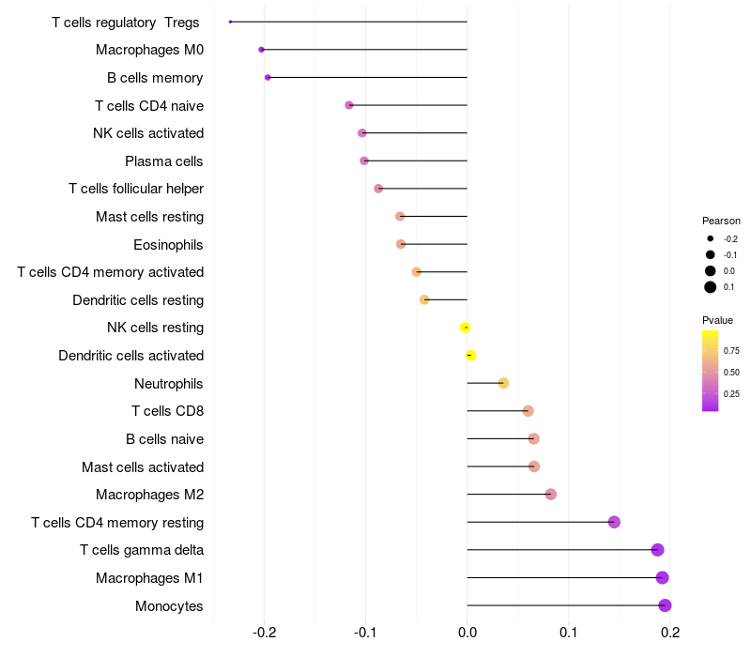Screen dimensions: 751x657
Task: Select the Macrophages M0 data point
Action: point(262,50)
